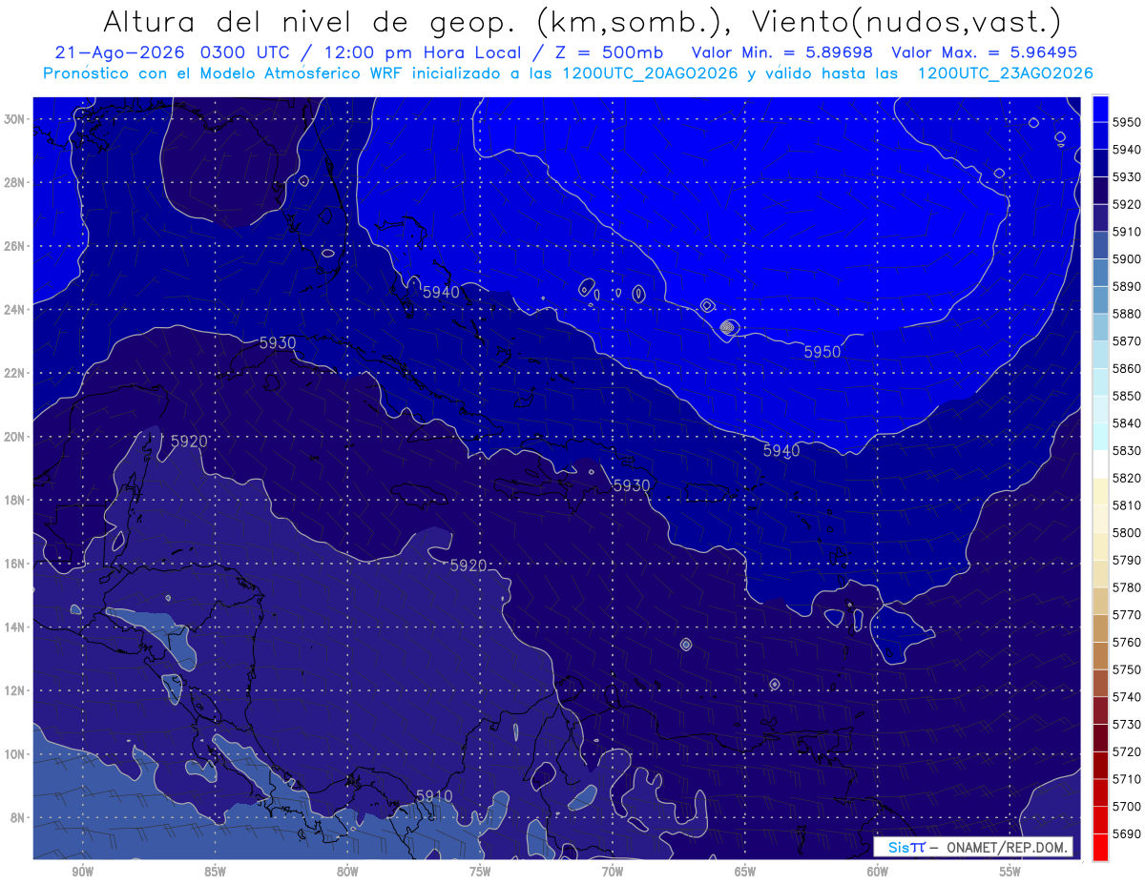Click the 5940 contour label near the Bahamas

click(440, 292)
